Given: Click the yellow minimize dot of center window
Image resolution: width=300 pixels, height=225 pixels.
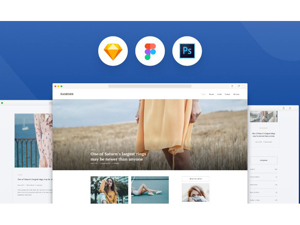Looking at the screenshot, I should (x=58, y=86).
